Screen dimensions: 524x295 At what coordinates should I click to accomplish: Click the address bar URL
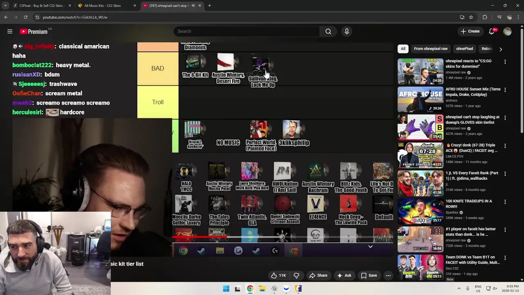(75, 17)
